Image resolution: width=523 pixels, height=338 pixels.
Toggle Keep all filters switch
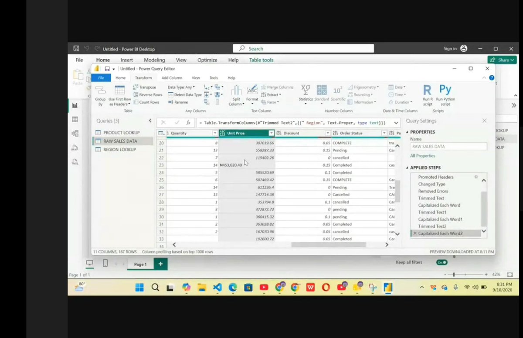click(x=442, y=262)
